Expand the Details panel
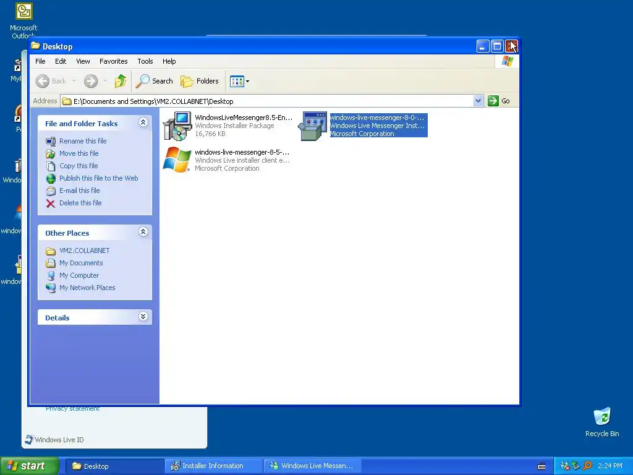Viewport: 633px width, 475px height. (x=143, y=316)
